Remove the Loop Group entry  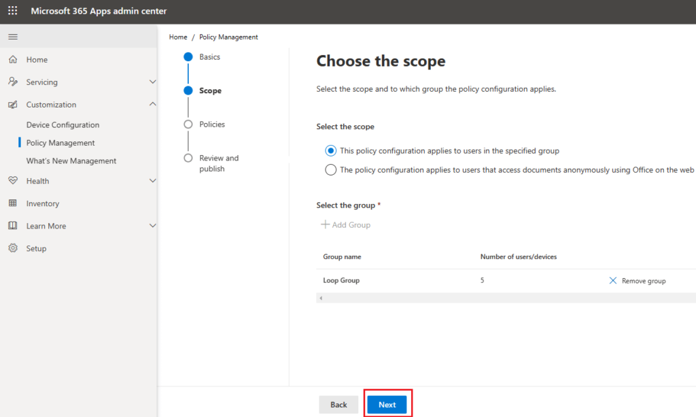click(x=638, y=281)
